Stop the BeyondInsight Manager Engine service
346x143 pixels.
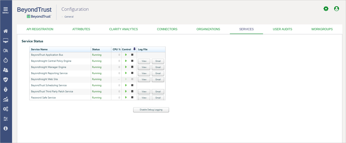132,67
